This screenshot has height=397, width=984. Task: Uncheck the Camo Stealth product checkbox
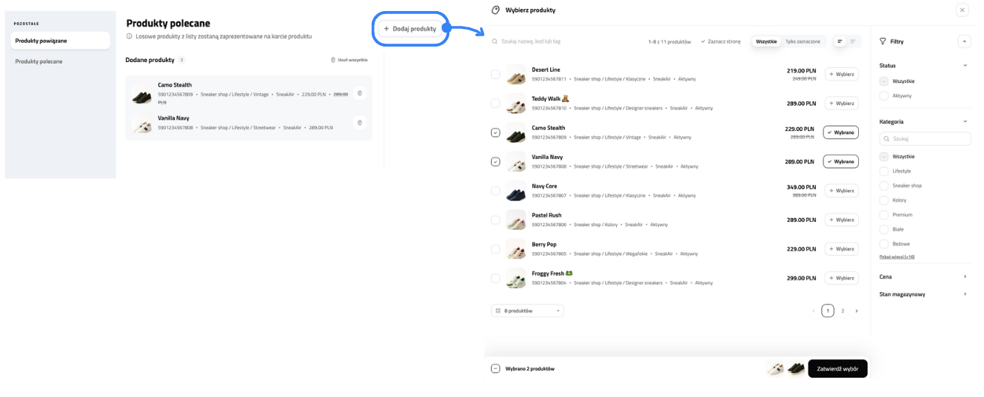(495, 133)
